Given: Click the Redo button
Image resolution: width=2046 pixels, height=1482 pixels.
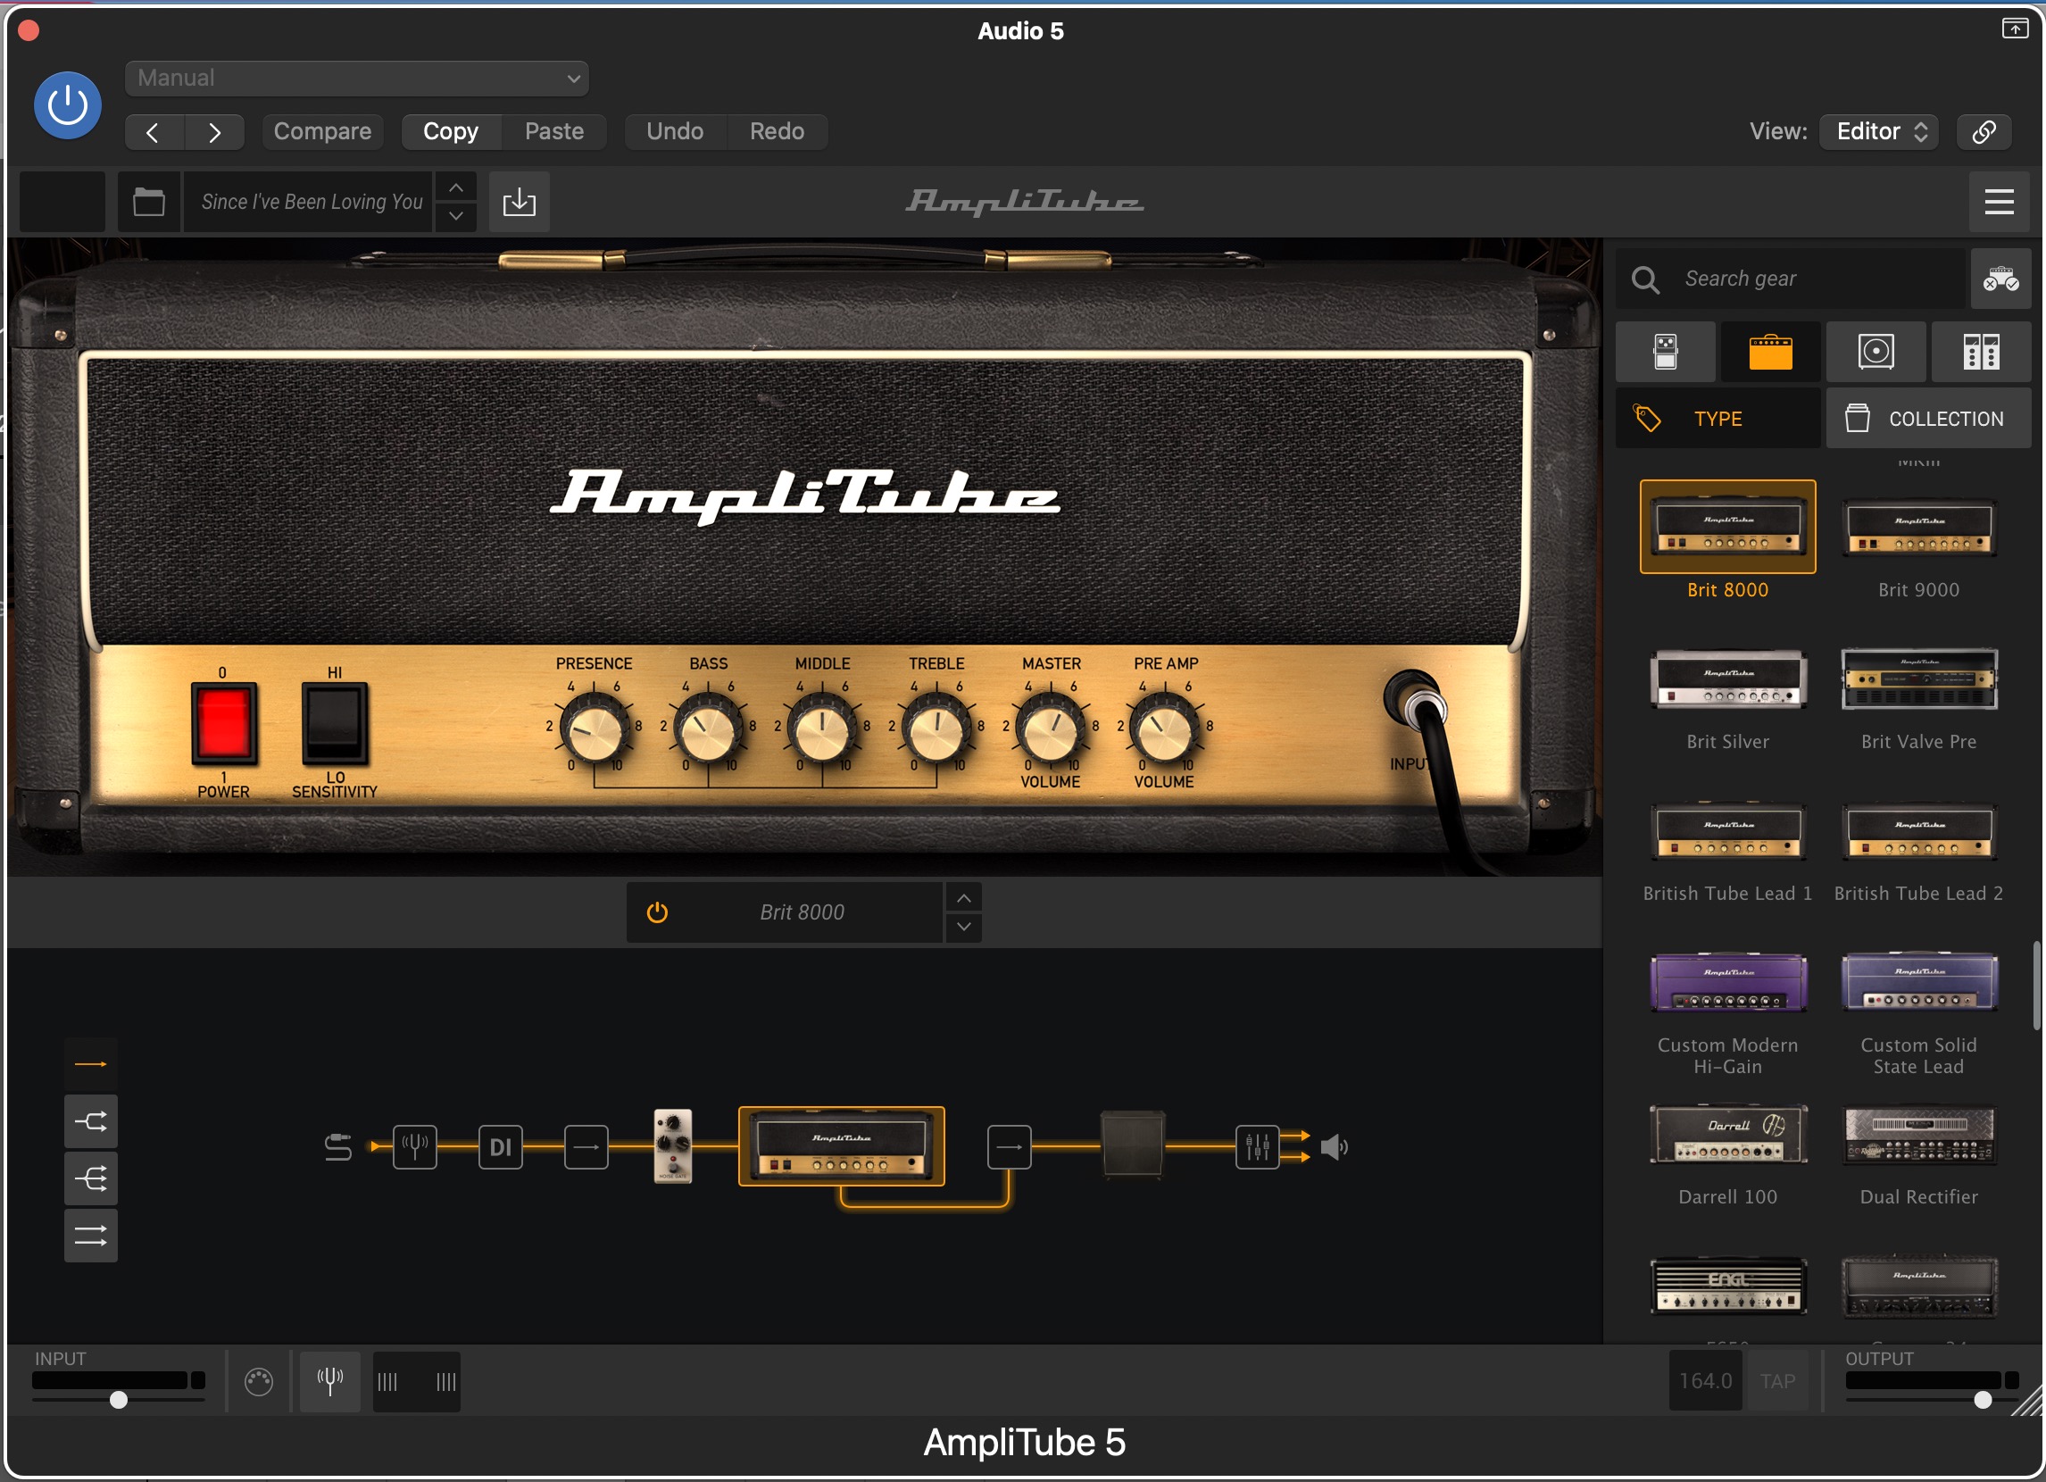Looking at the screenshot, I should coord(777,132).
